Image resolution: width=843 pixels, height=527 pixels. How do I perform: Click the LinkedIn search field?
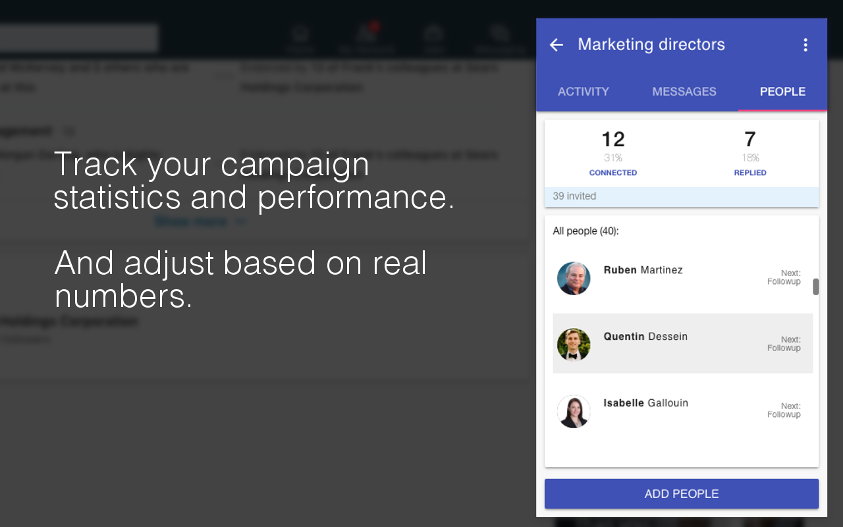coord(79,38)
